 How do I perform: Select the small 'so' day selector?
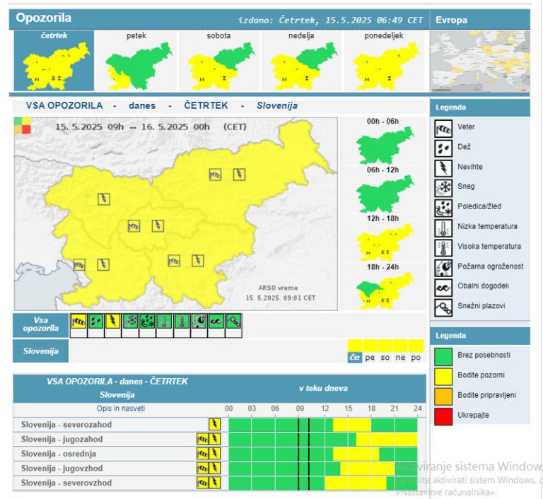pyautogui.click(x=385, y=358)
